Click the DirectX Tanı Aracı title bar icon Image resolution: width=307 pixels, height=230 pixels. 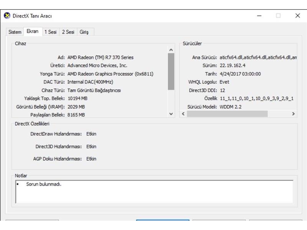click(7, 16)
